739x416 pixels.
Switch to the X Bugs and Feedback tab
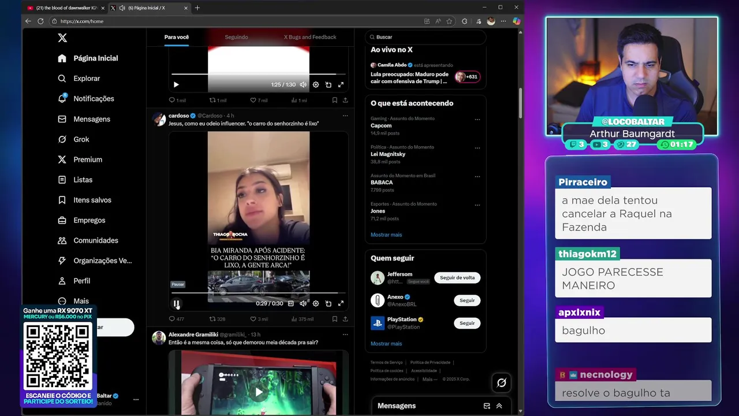pos(310,37)
